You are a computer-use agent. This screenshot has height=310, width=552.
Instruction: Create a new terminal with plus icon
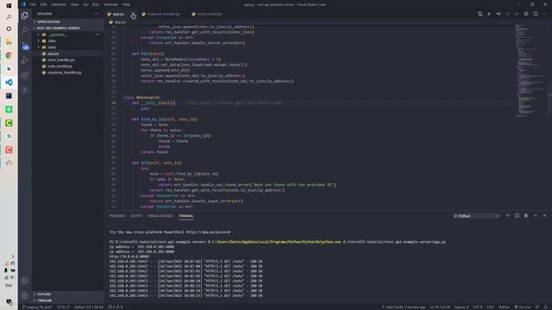point(507,216)
